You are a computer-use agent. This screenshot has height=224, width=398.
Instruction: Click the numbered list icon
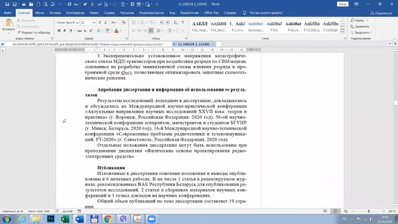[142, 22]
